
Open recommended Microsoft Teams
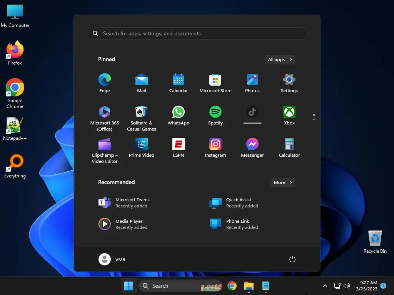pyautogui.click(x=124, y=203)
